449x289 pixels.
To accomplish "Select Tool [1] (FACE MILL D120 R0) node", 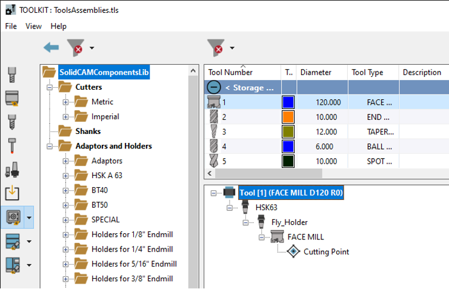I will click(291, 193).
